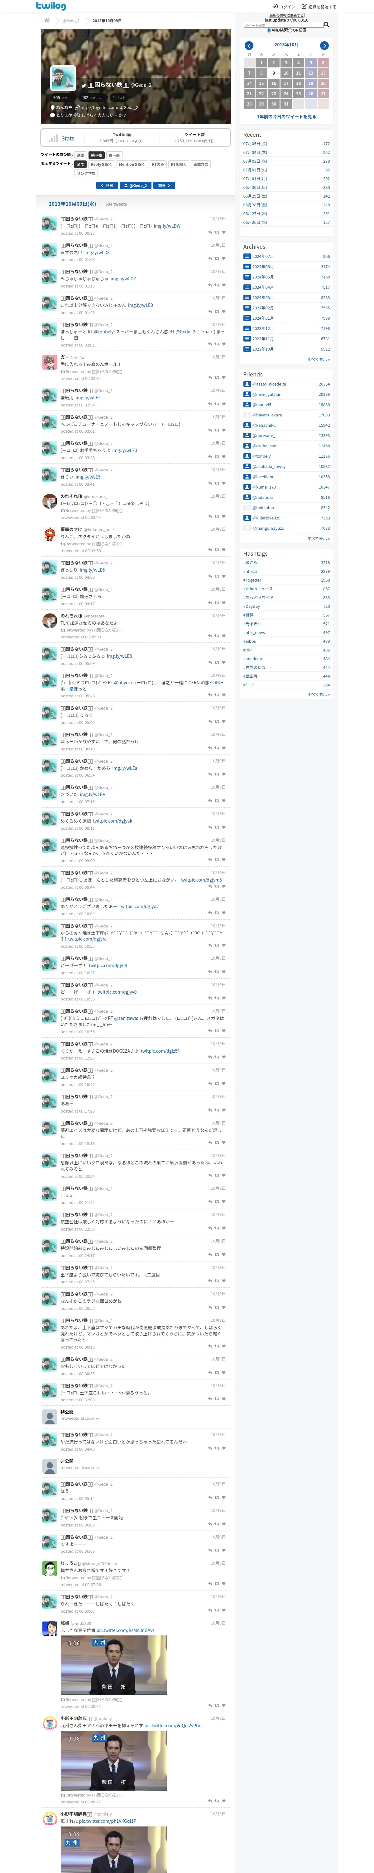
Task: Open hashtag #Togetter
Action: pos(253,580)
